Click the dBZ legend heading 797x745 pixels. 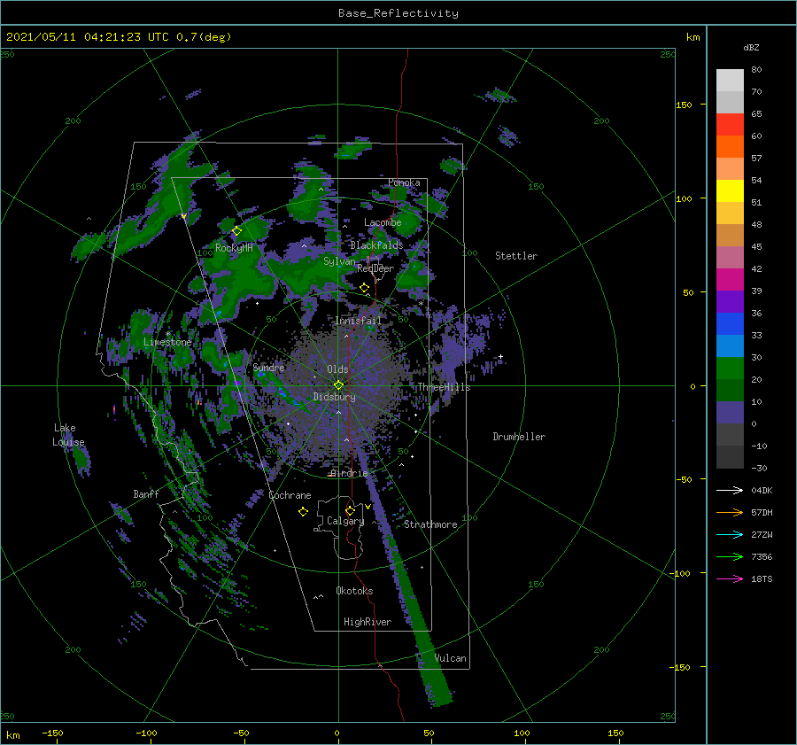pyautogui.click(x=751, y=47)
